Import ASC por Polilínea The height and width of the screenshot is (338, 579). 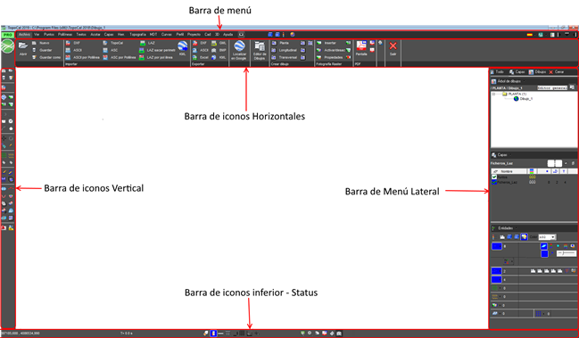[x=120, y=57]
